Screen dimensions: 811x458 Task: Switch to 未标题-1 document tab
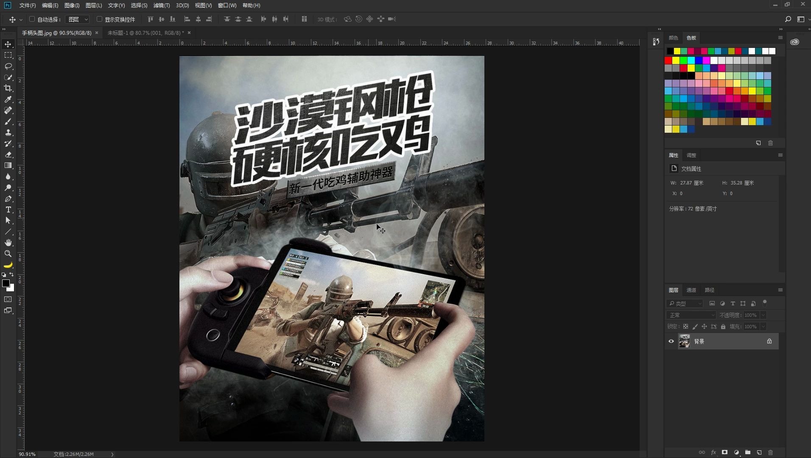click(145, 33)
